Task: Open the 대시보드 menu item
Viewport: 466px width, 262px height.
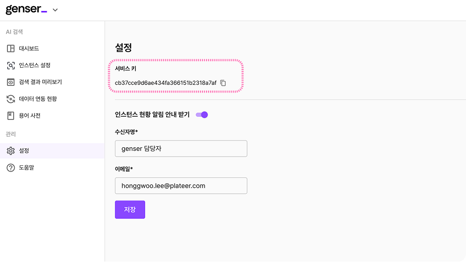Action: pos(29,49)
